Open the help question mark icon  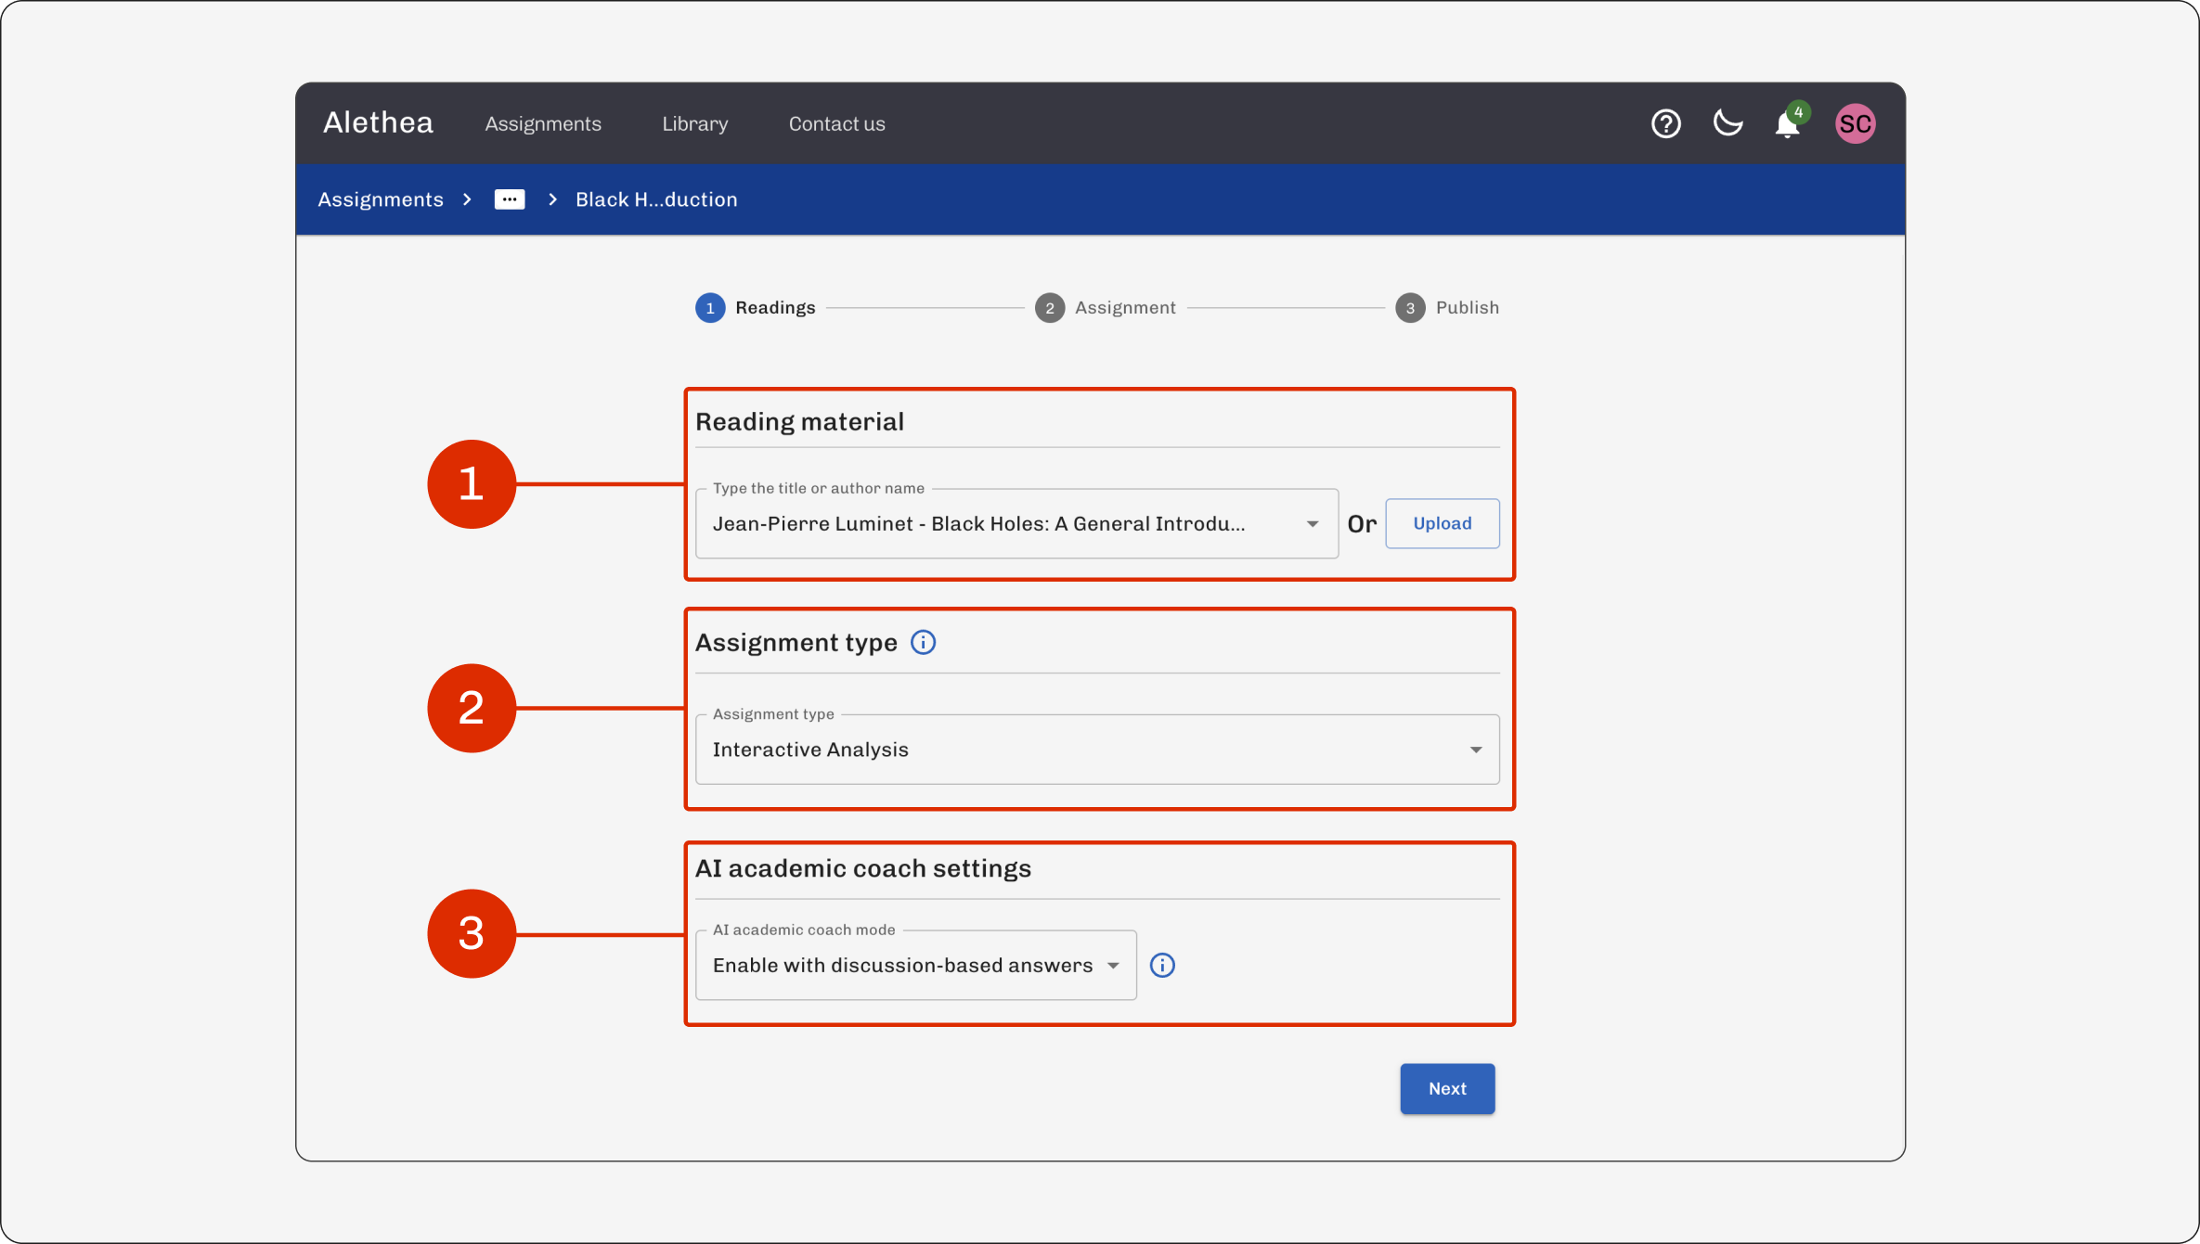click(1666, 123)
